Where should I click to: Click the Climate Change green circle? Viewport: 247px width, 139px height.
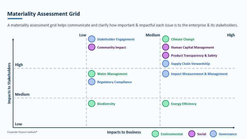pos(166,39)
